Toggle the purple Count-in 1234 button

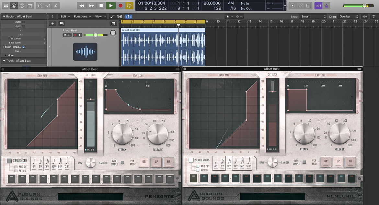pyautogui.click(x=318, y=6)
